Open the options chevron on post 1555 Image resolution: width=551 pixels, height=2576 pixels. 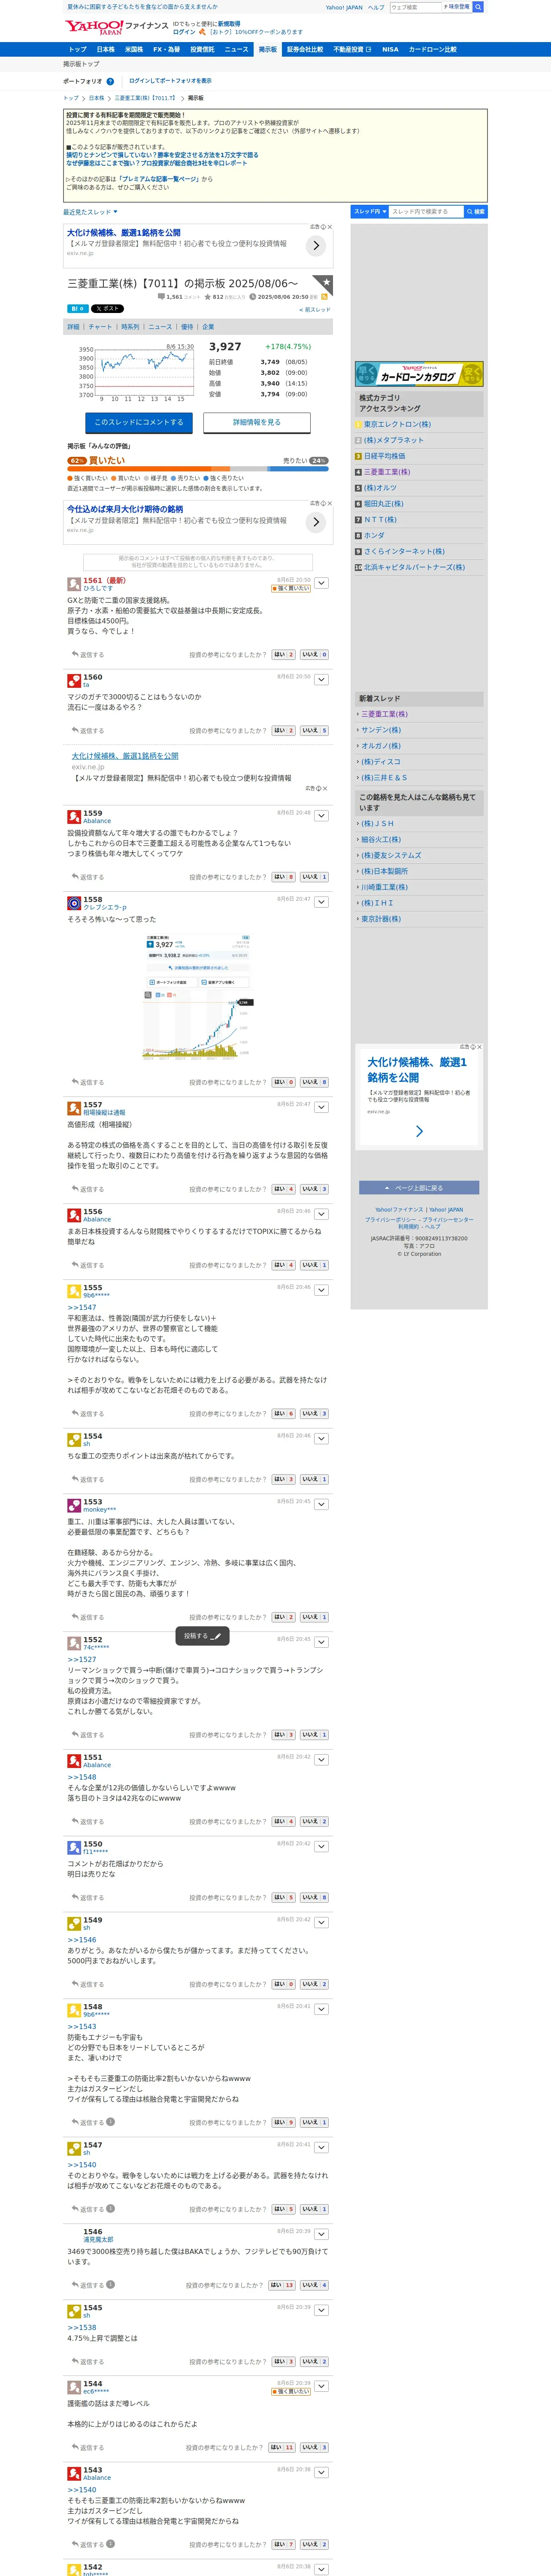[322, 1291]
